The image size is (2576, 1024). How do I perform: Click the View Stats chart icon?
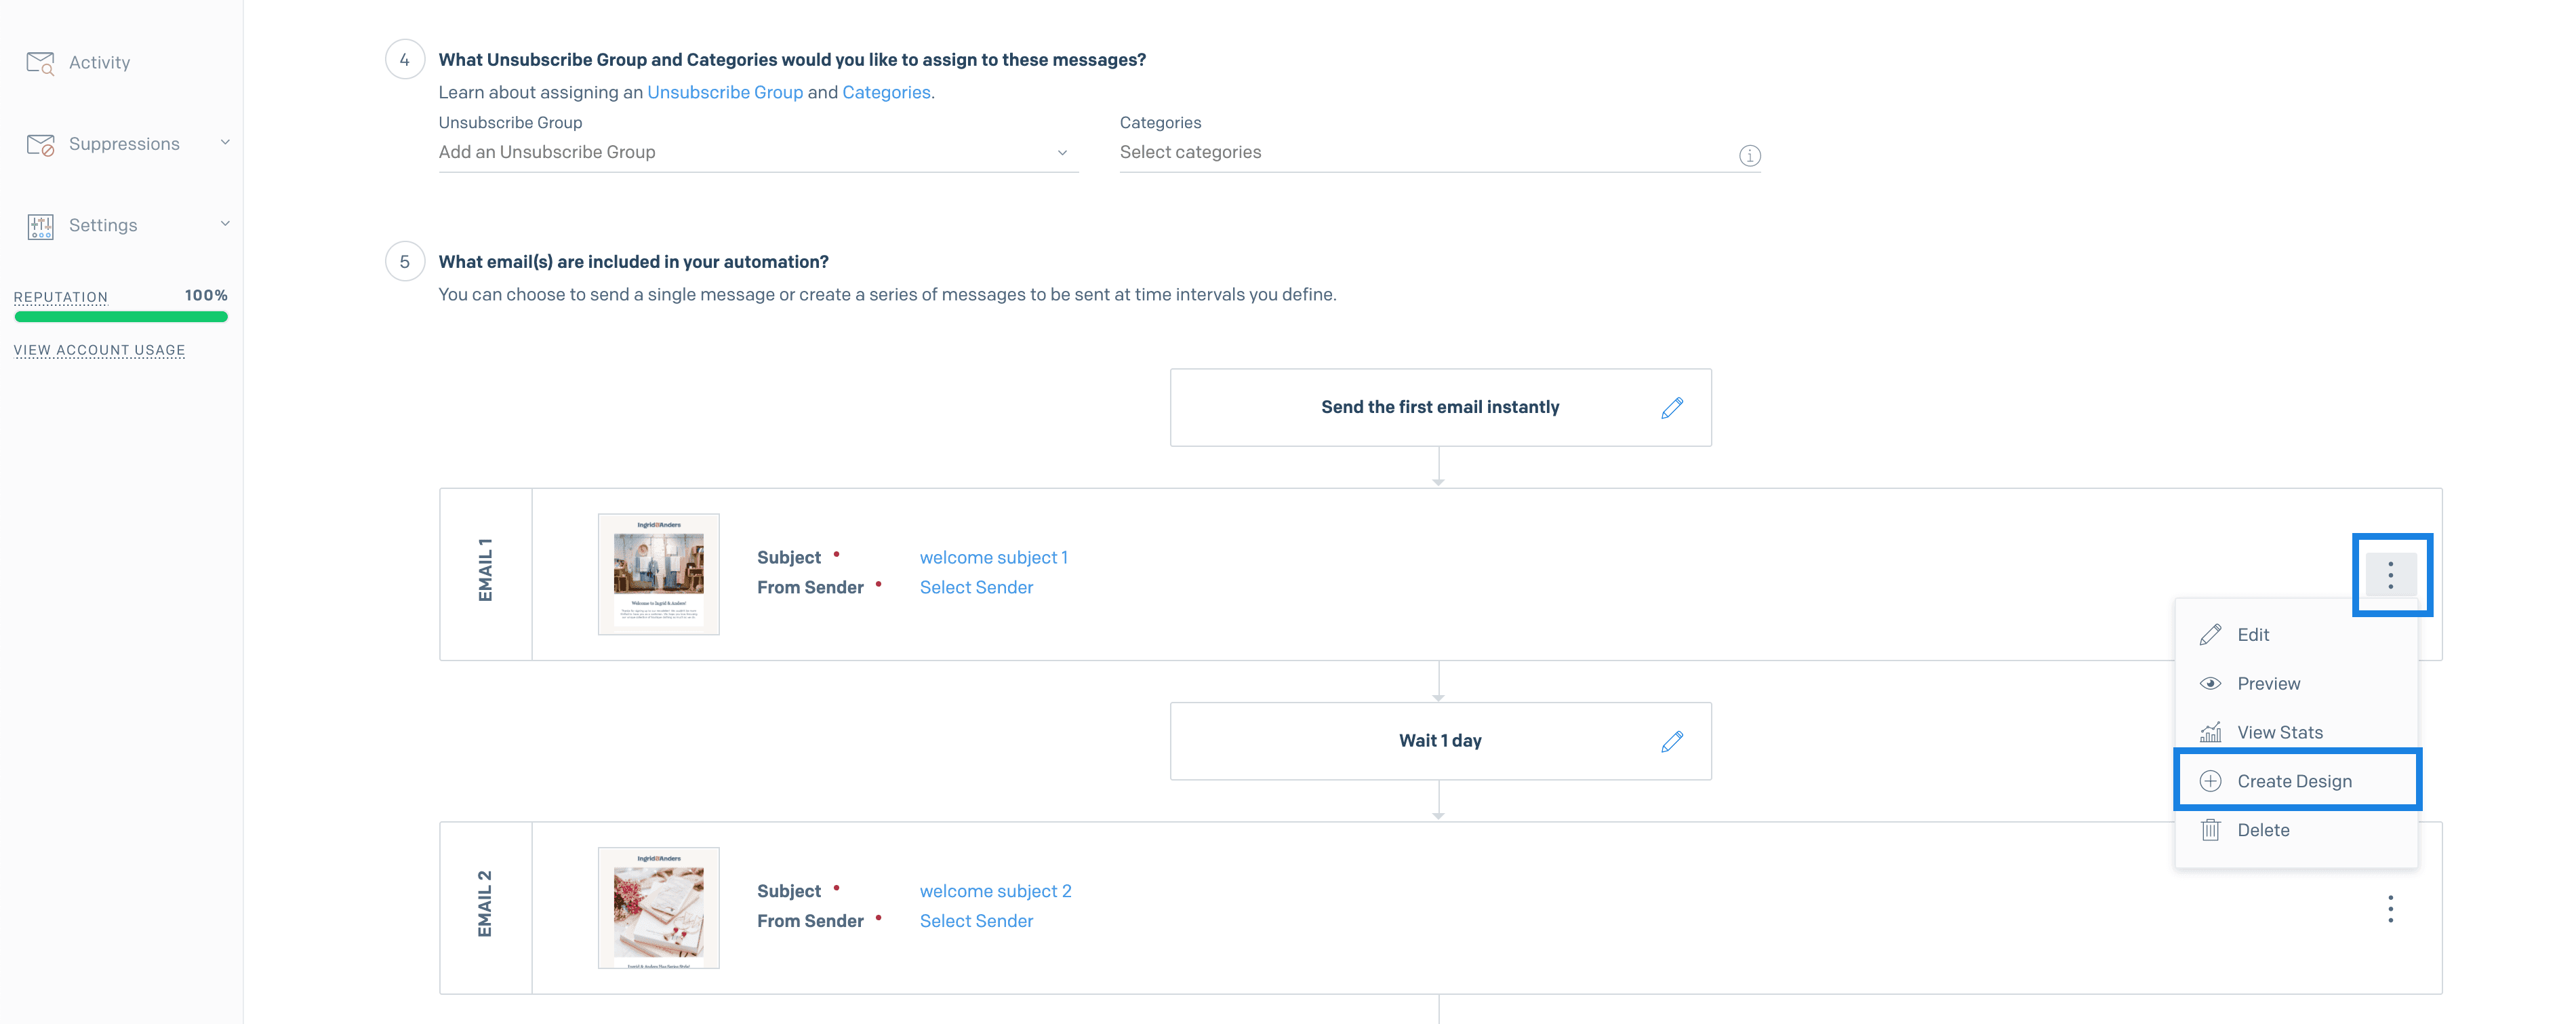[2210, 732]
